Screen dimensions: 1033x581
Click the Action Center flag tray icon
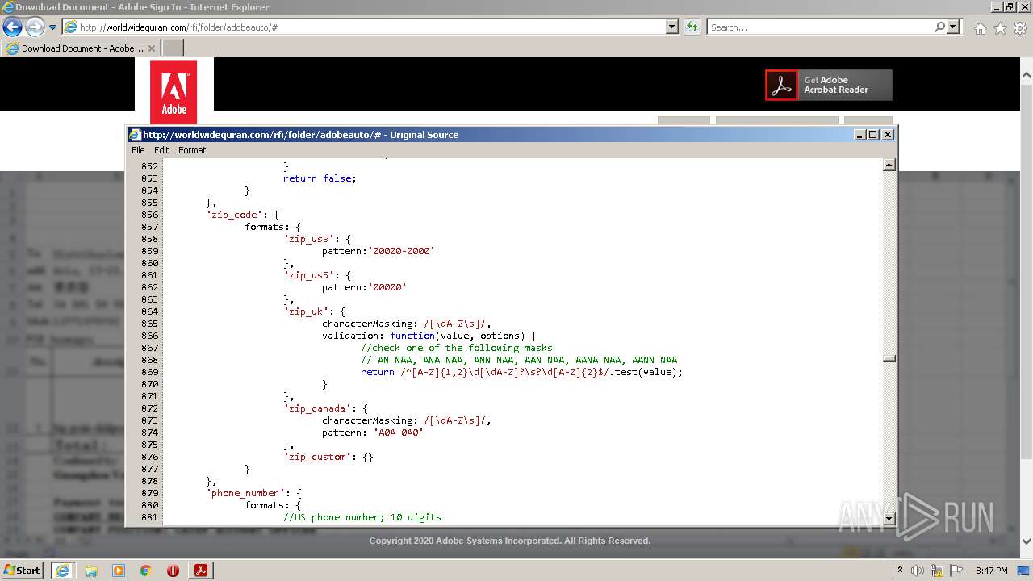pyautogui.click(x=956, y=571)
